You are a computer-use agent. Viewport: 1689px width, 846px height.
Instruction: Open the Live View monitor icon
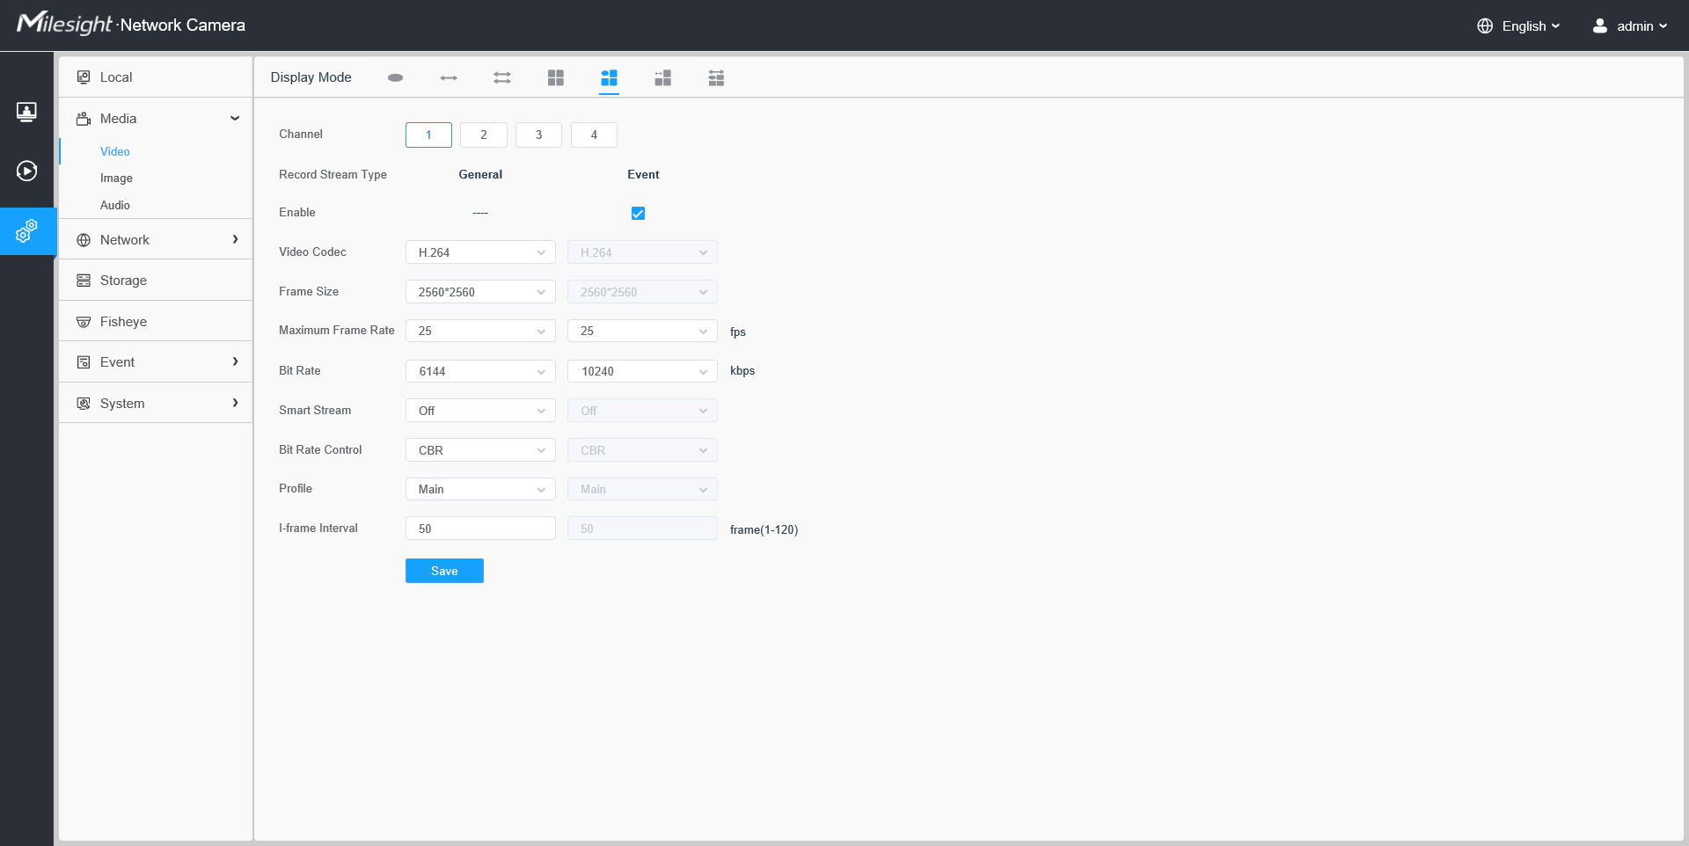(26, 113)
